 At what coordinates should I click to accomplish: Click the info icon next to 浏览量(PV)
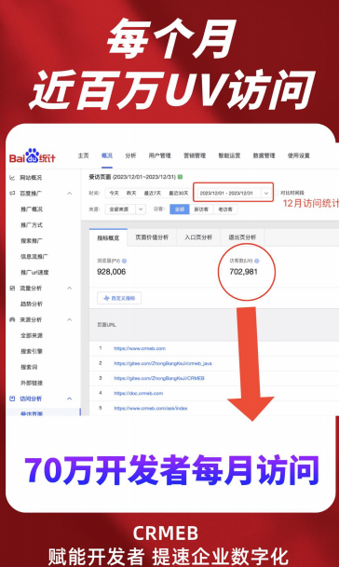tap(124, 261)
